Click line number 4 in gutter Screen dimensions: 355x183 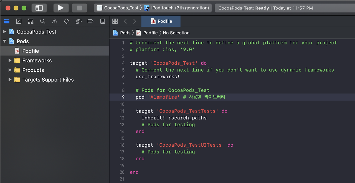(123, 63)
